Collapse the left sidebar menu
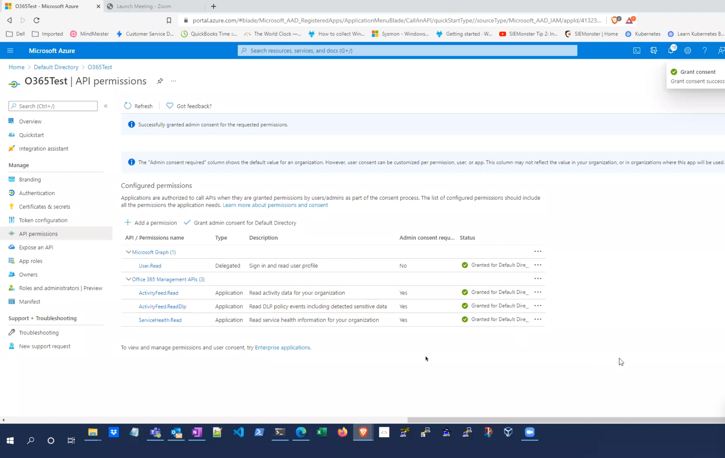This screenshot has height=458, width=725. 106,106
